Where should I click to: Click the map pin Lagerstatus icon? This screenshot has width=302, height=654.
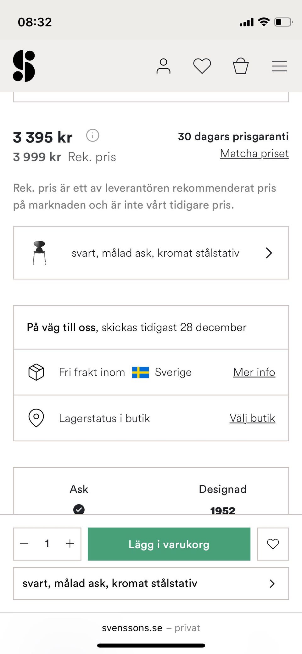[36, 418]
